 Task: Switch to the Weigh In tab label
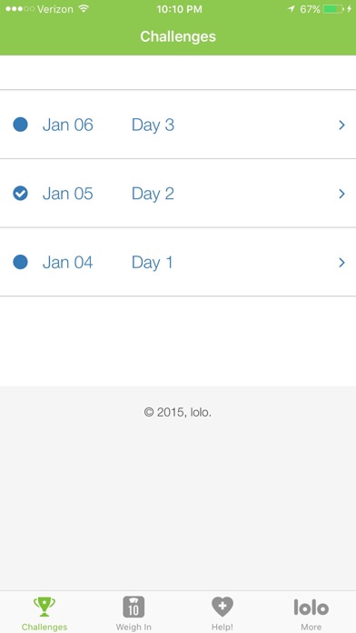pyautogui.click(x=133, y=627)
